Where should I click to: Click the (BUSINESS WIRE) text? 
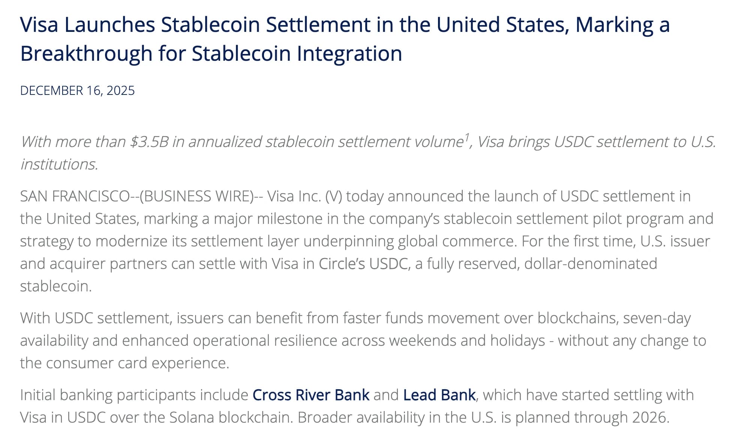pos(197,196)
